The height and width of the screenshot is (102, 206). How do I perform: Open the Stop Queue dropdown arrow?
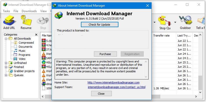[175, 22]
